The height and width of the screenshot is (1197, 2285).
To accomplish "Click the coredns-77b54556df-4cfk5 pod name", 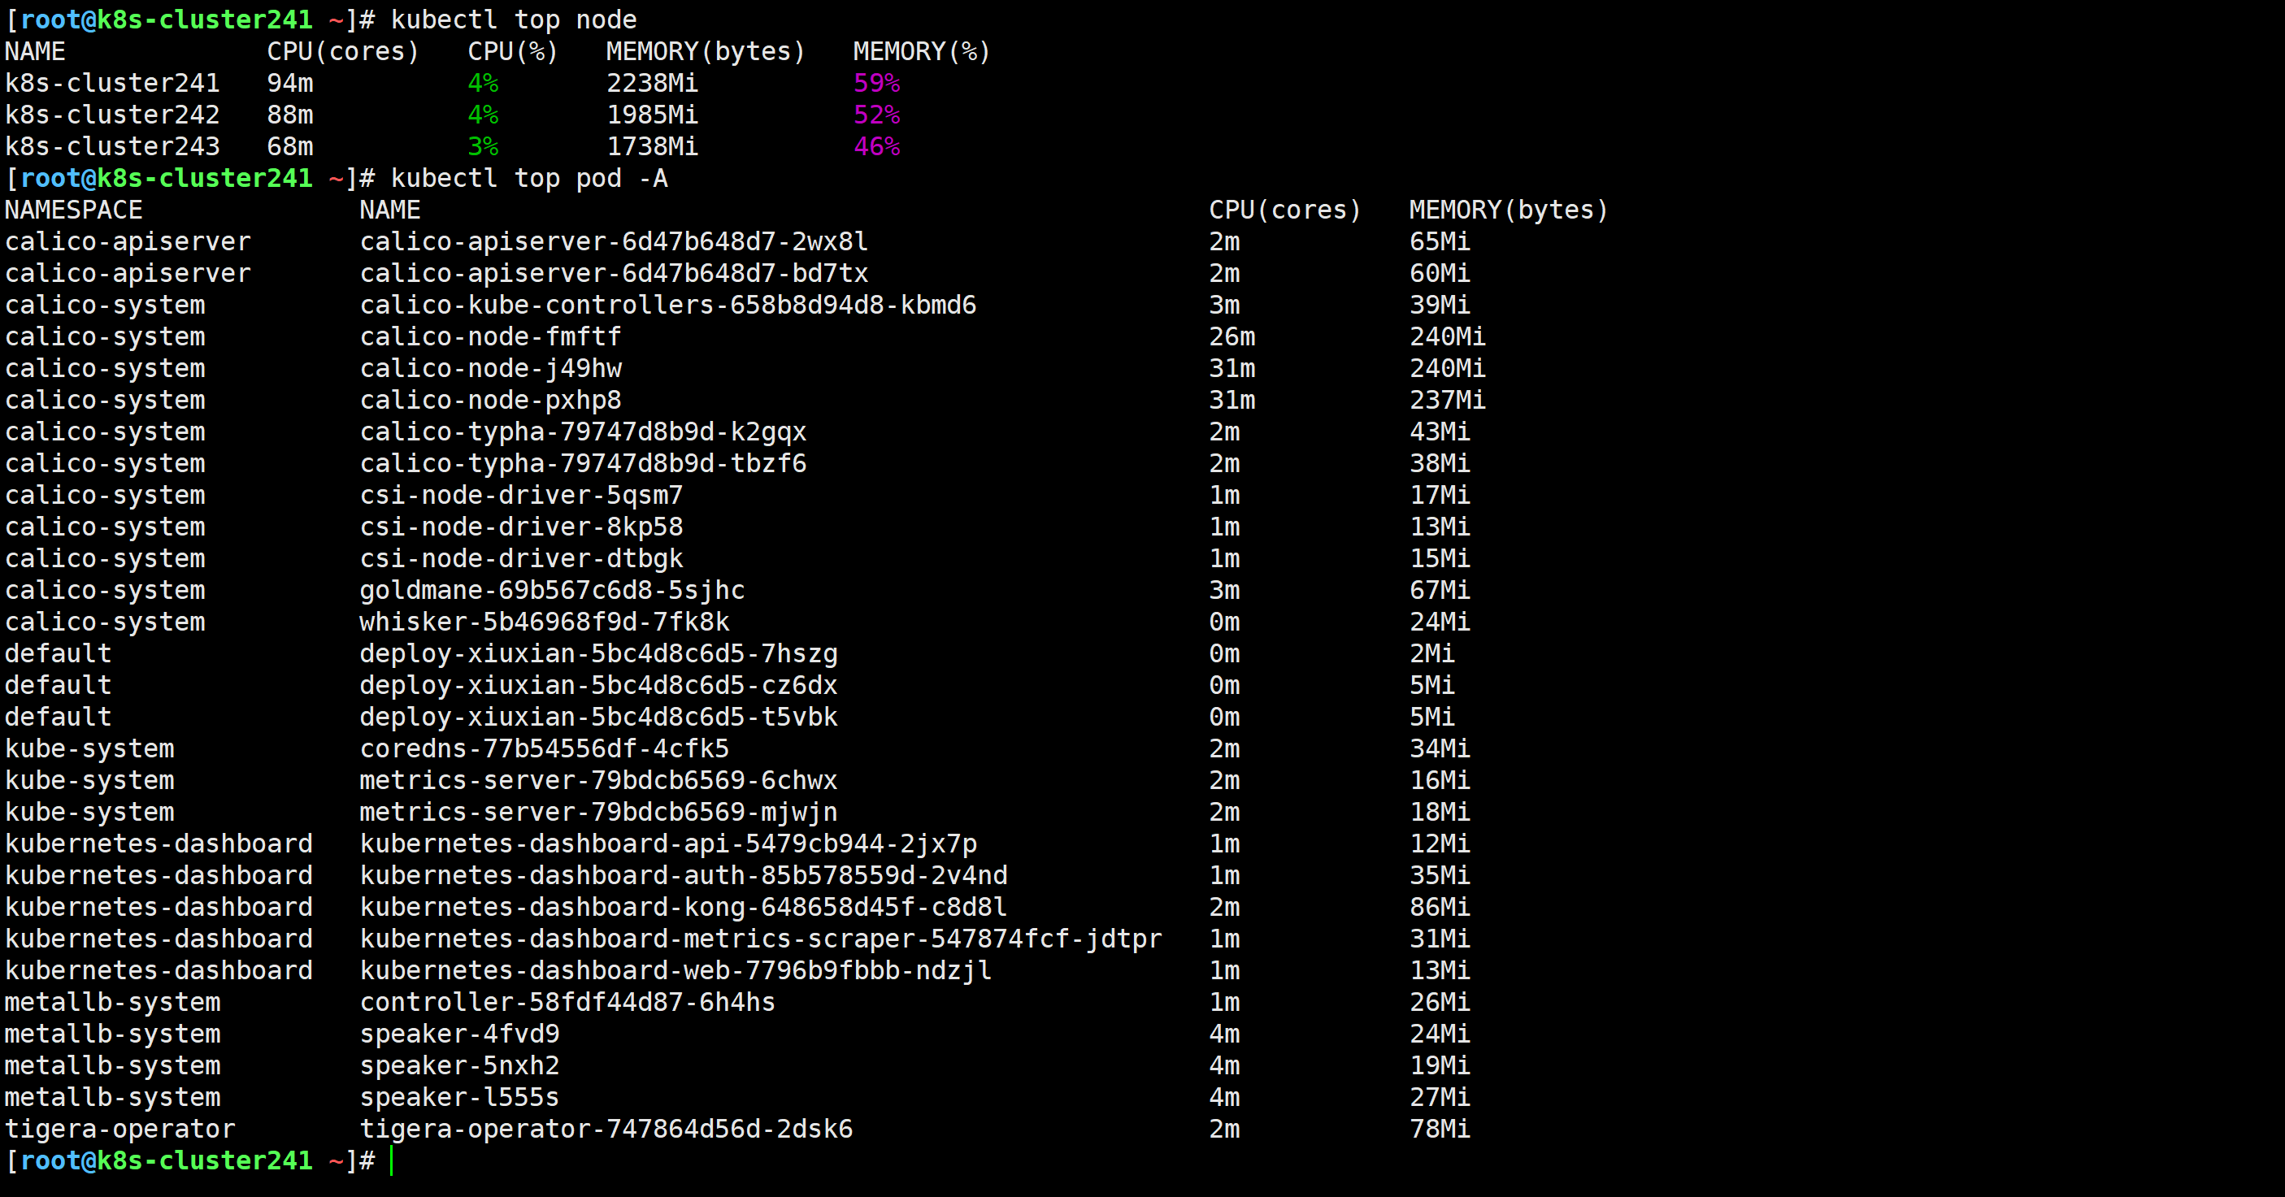I will [x=545, y=749].
